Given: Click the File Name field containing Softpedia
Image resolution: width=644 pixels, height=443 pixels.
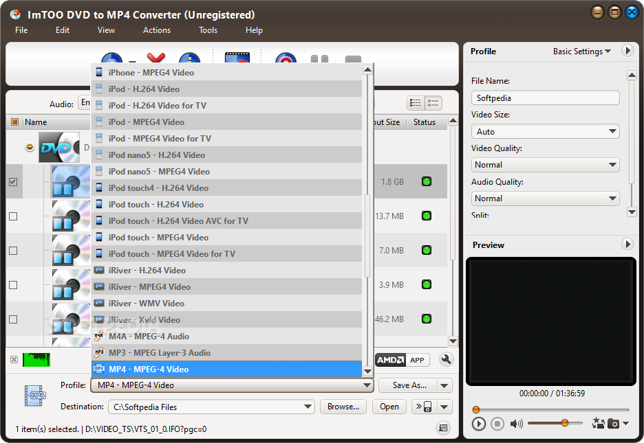Looking at the screenshot, I should click(545, 98).
